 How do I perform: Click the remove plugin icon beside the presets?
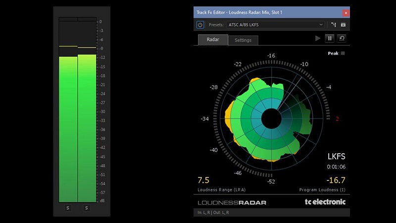point(343,25)
